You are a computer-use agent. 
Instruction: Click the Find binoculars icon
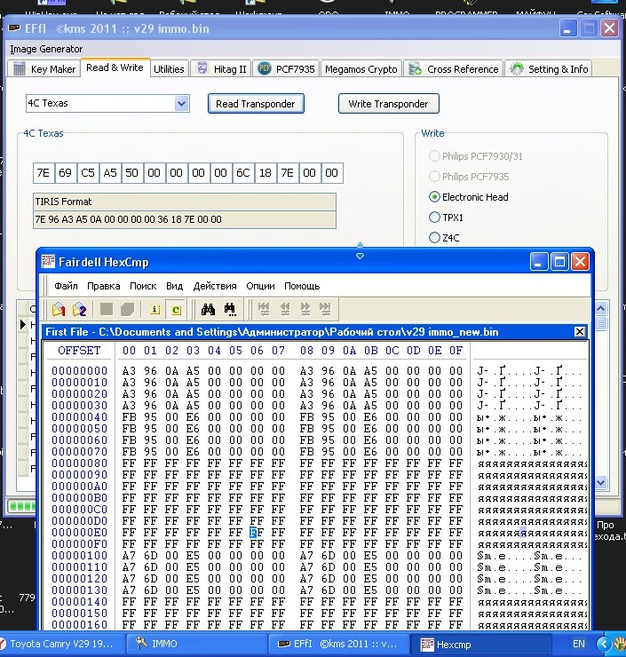(209, 309)
